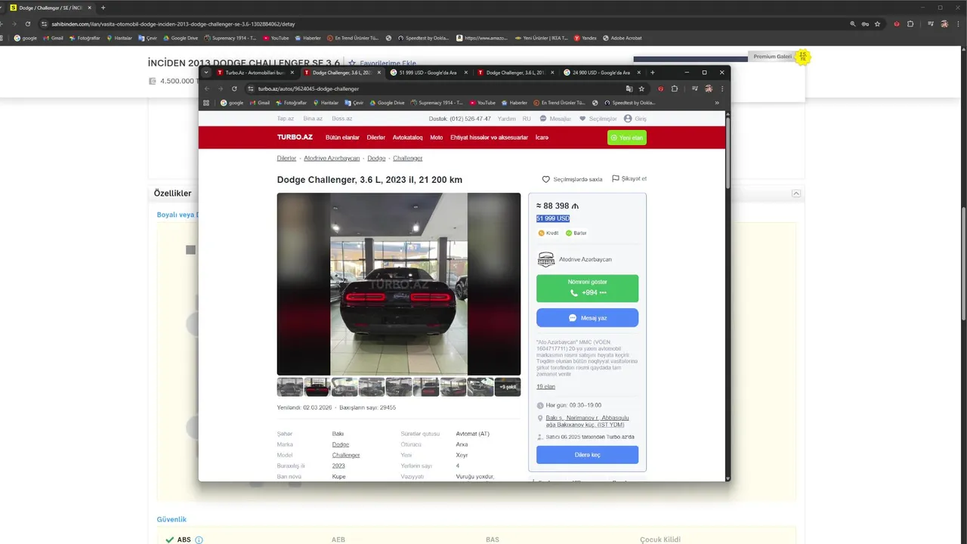This screenshot has width=967, height=544.
Task: Open a new tab in the turbo.az window
Action: click(653, 73)
